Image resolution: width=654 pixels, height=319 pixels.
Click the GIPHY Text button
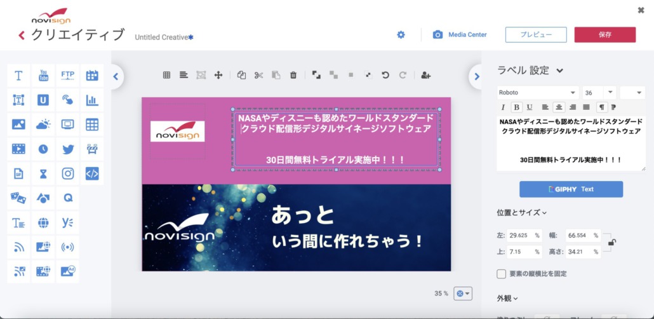pos(571,189)
